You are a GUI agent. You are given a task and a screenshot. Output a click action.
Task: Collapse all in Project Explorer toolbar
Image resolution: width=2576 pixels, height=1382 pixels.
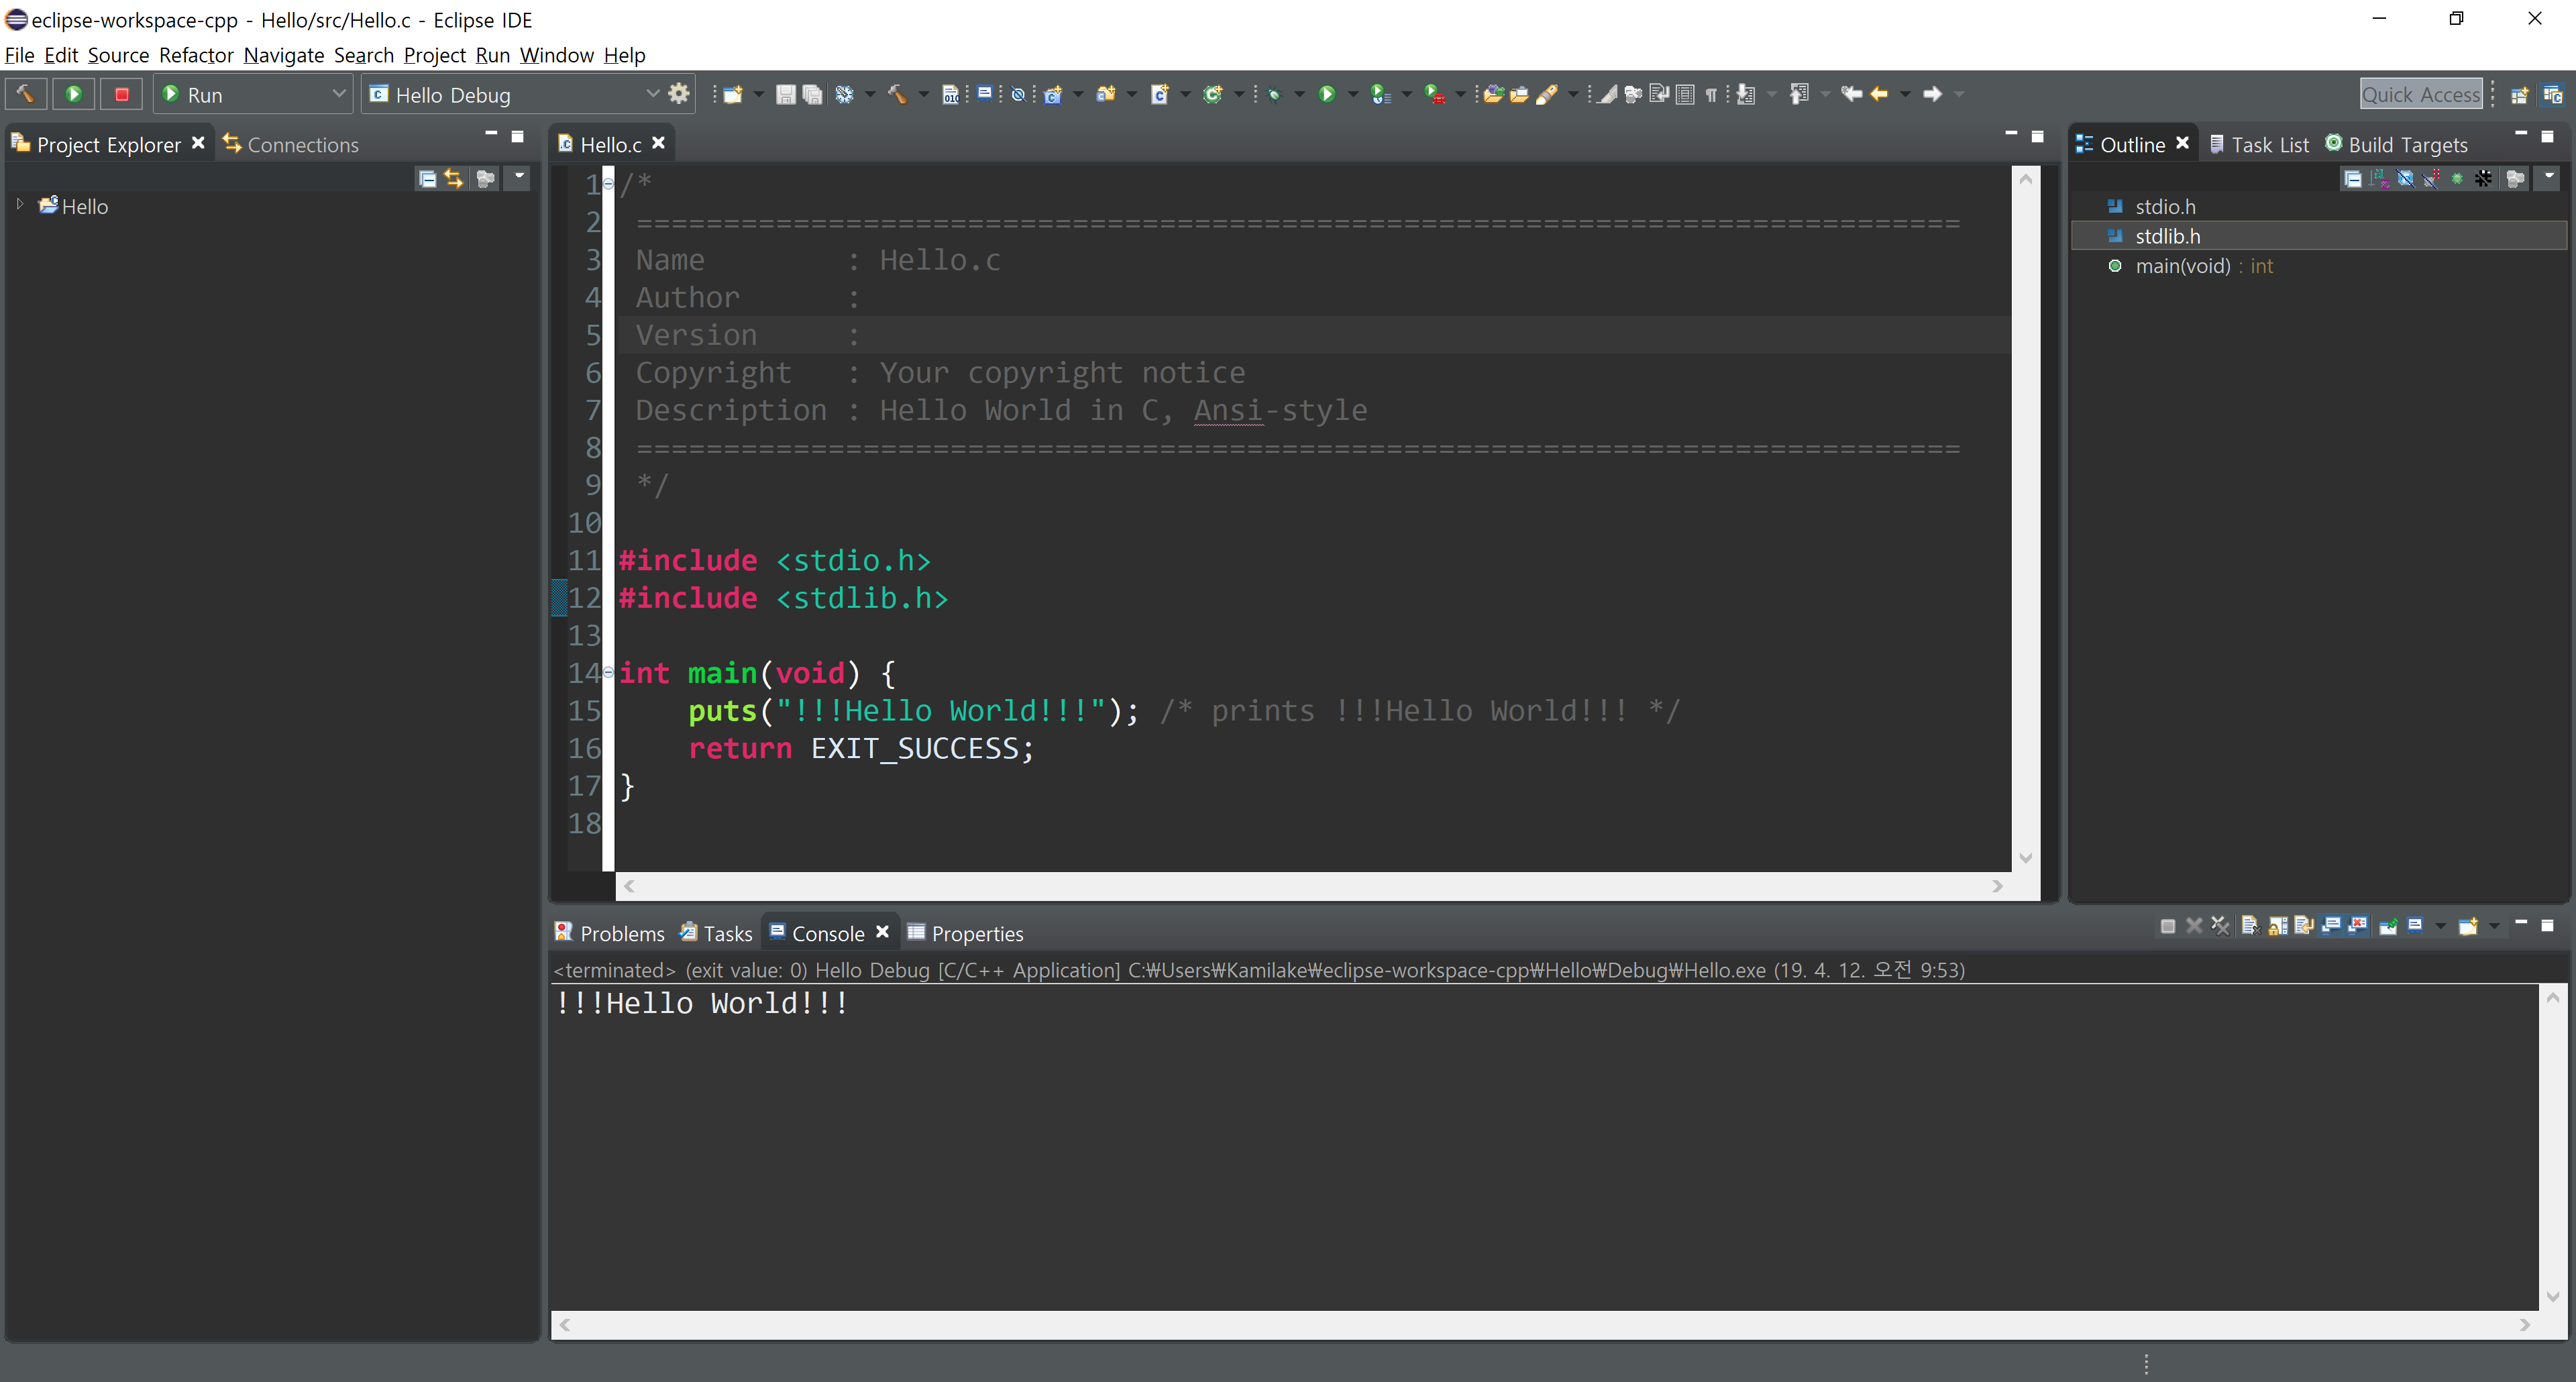coord(427,178)
